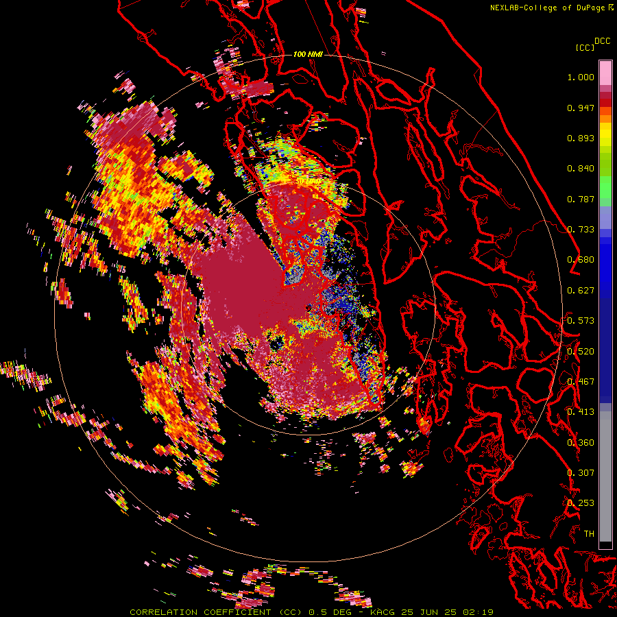
Task: Select the 0.360 value on the color scale
Action: [581, 443]
